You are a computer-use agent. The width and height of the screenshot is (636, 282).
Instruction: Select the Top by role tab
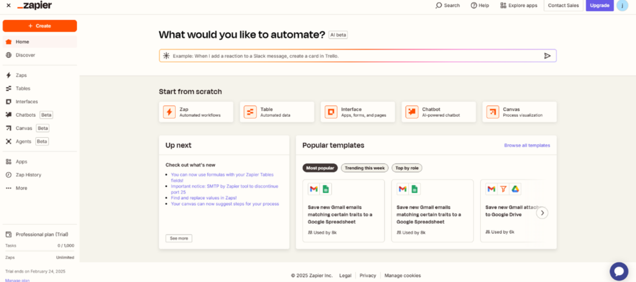coord(407,168)
